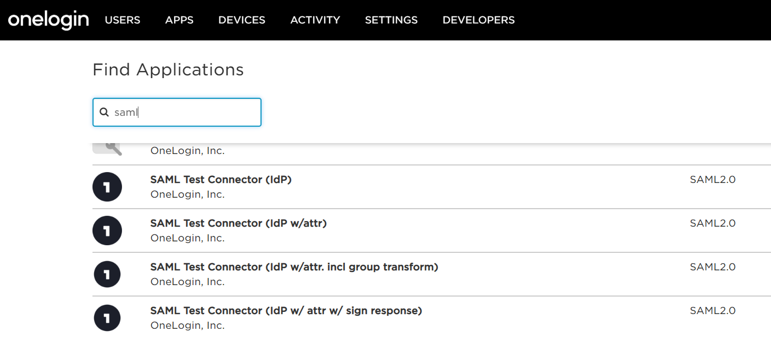Open the Users menu
Image resolution: width=771 pixels, height=337 pixels.
click(x=123, y=20)
